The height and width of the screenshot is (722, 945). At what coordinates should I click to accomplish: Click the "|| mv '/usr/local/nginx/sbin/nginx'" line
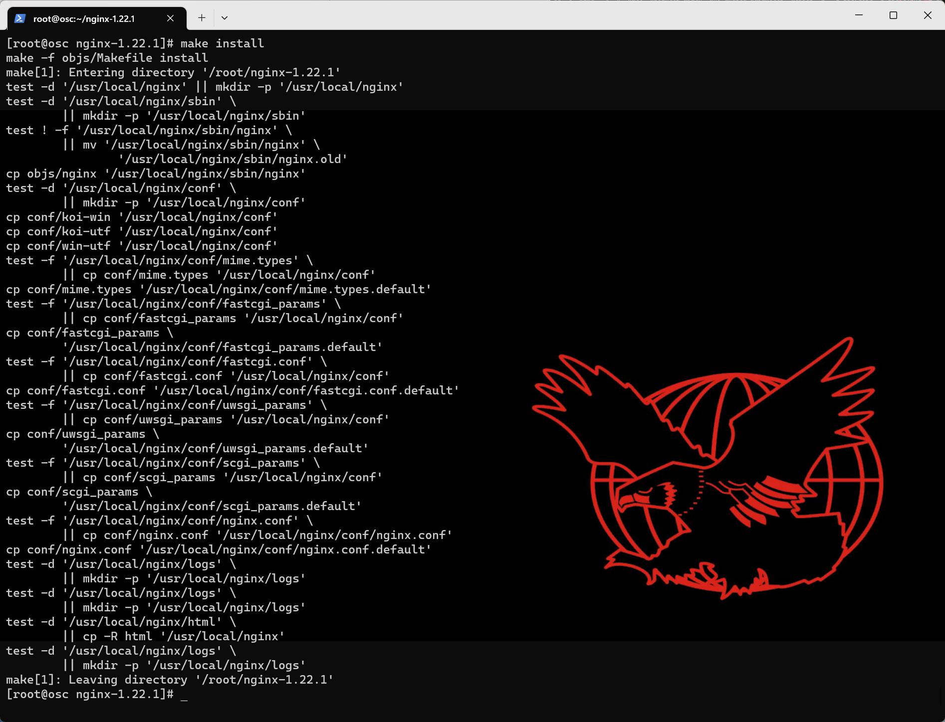click(x=191, y=145)
